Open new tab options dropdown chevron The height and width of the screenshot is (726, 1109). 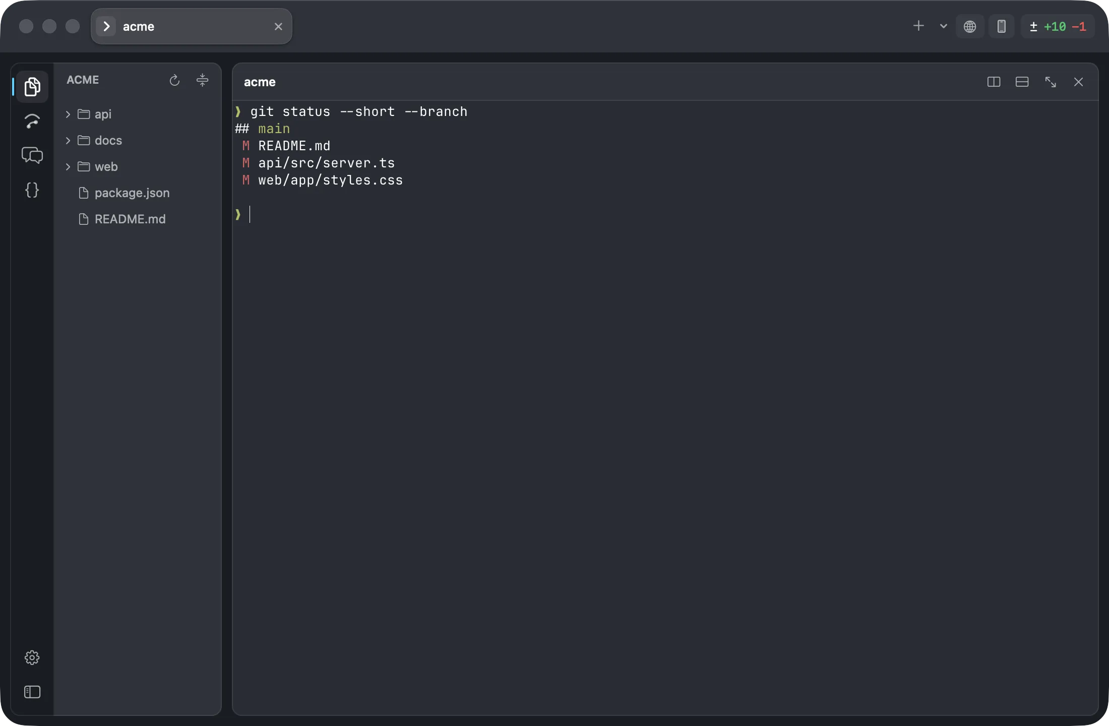[943, 26]
